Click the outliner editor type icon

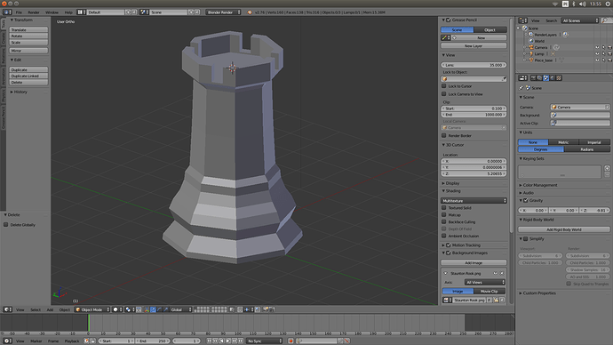pos(522,20)
